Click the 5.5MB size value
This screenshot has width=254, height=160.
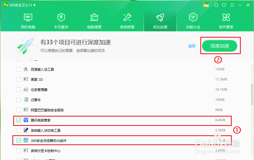coord(220,130)
